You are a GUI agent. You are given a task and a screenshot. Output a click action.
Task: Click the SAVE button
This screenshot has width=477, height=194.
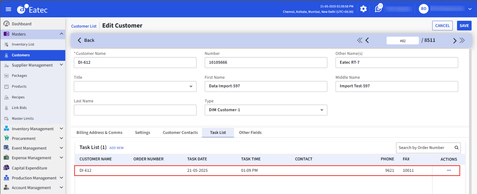click(464, 26)
